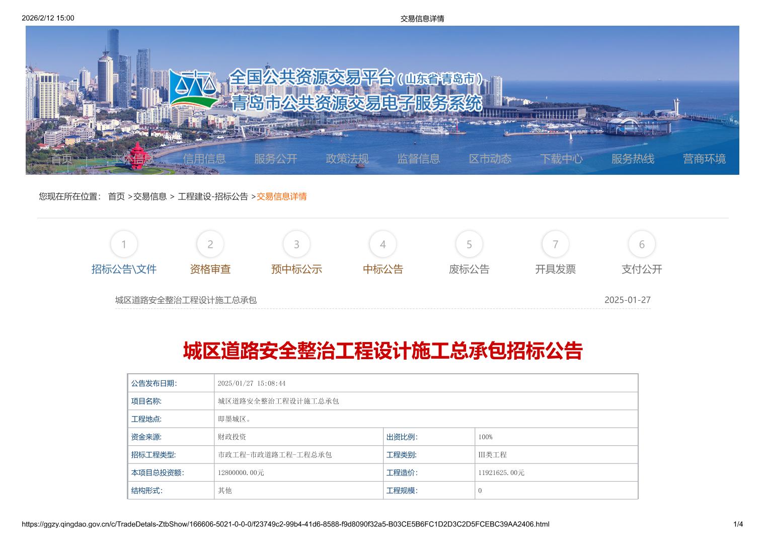This screenshot has height=541, width=765.
Task: Navigate to 下载中心
Action: (562, 159)
